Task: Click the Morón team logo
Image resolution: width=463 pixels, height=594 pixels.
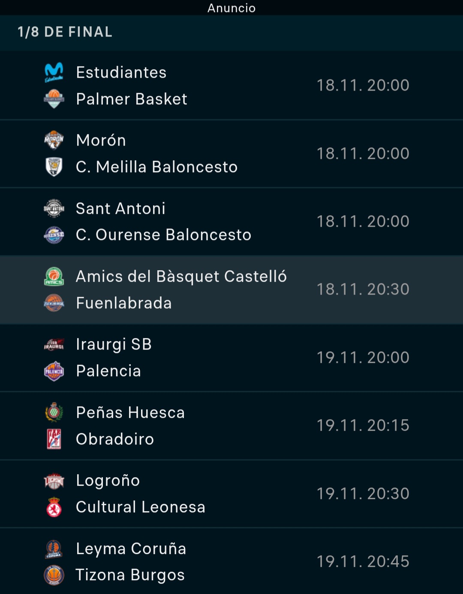Action: tap(54, 140)
